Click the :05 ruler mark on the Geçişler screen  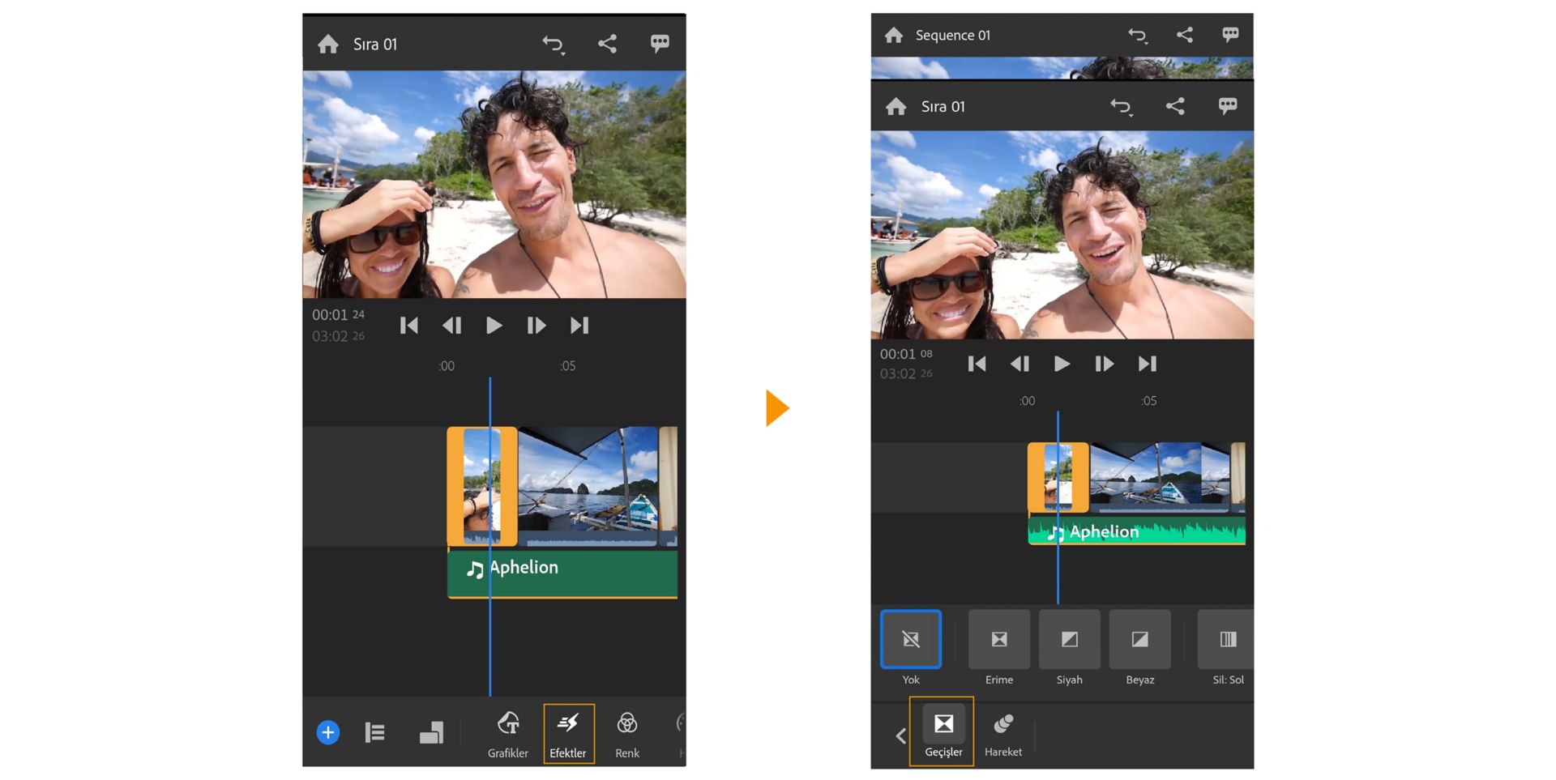click(x=1148, y=401)
